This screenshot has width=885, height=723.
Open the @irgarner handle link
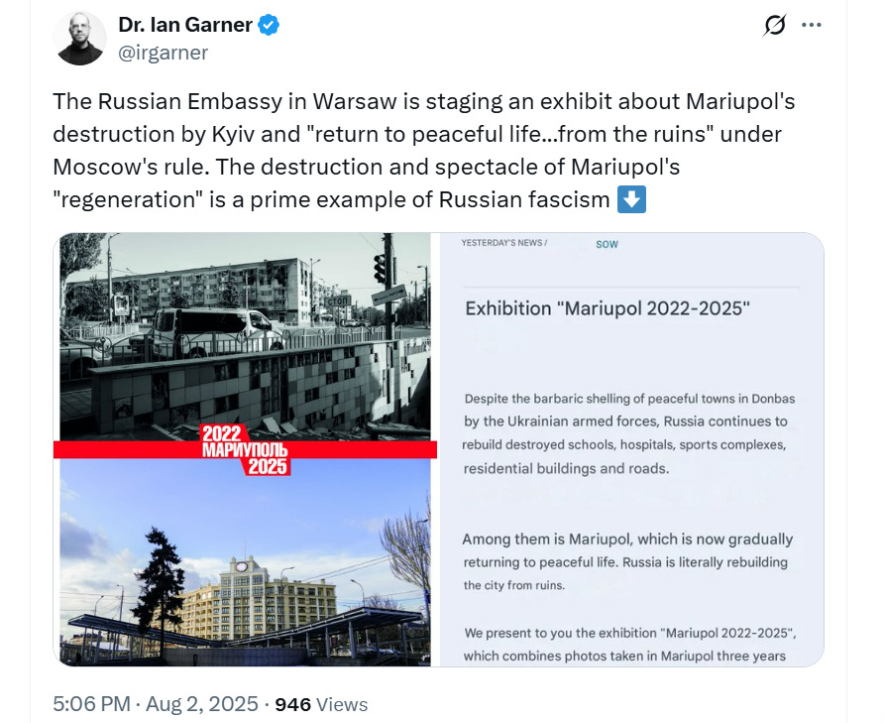164,53
